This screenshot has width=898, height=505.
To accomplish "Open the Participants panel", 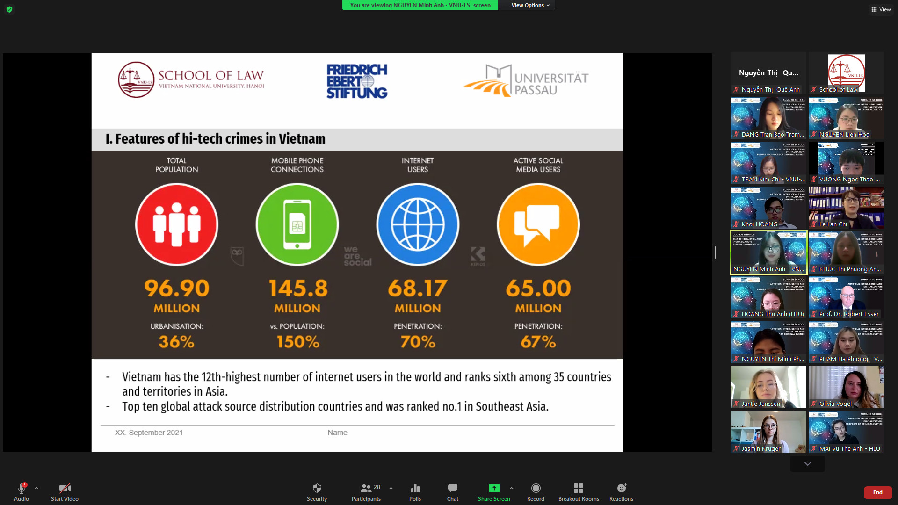I will pos(366,492).
